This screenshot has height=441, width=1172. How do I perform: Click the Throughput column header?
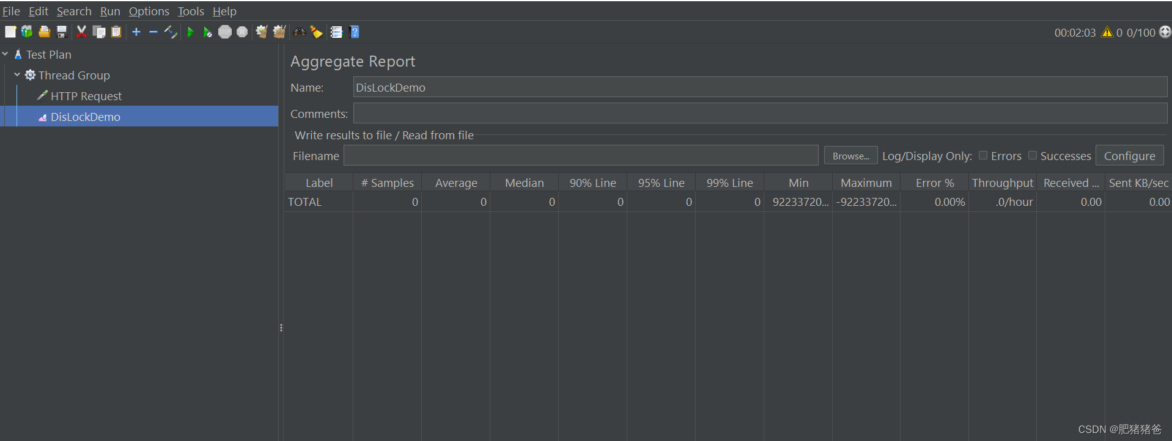point(1003,183)
